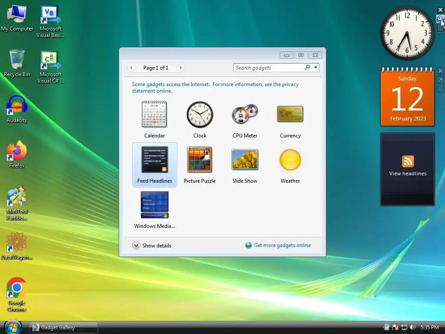Viewport: 445px width, 334px height.
Task: Select the Calendar gadget in the gallery
Action: pyautogui.click(x=154, y=119)
